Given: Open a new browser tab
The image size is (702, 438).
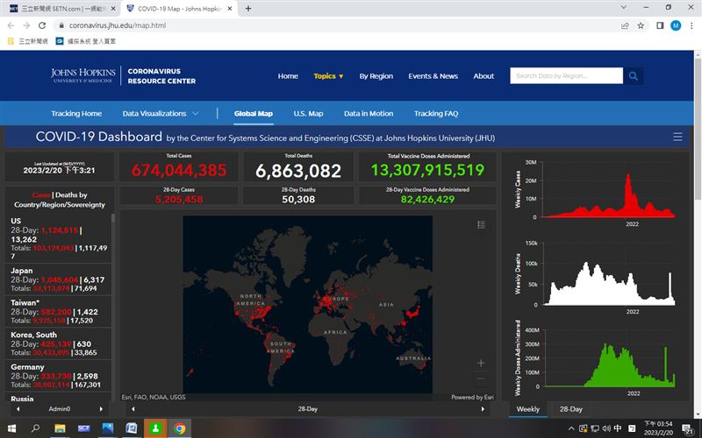Looking at the screenshot, I should pos(248,9).
